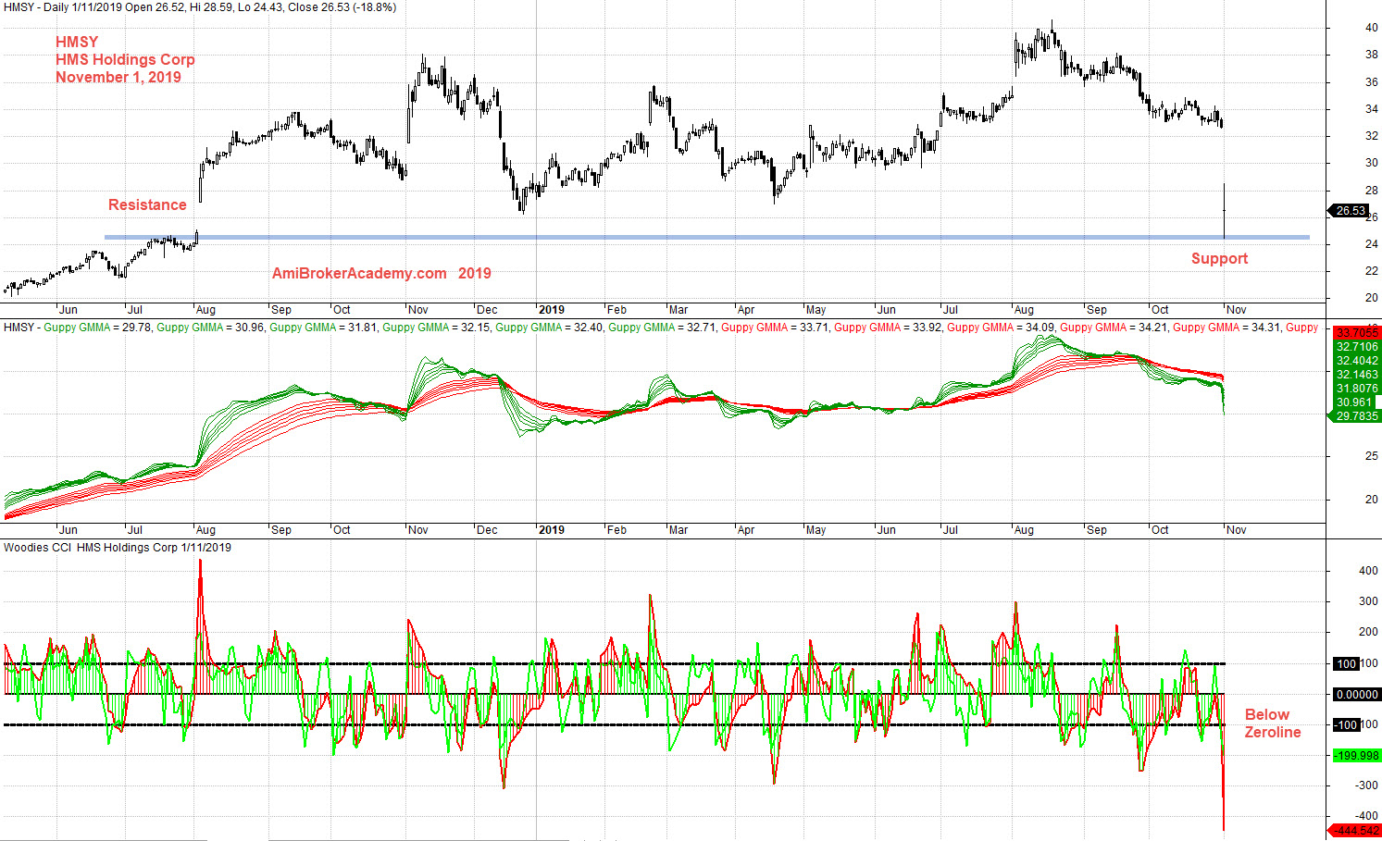Click the green 31.8076 GMMA value tag
The height and width of the screenshot is (841, 1382).
tap(1356, 389)
